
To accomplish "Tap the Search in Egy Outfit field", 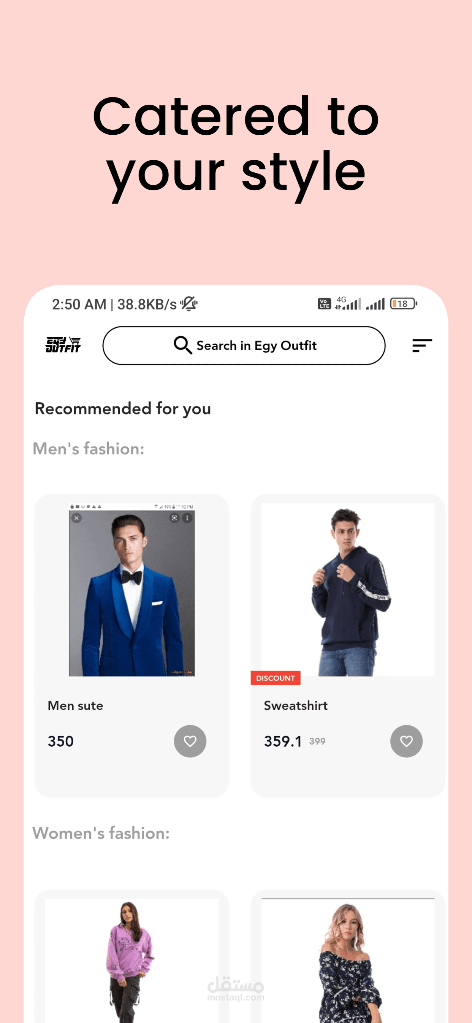I will (244, 346).
